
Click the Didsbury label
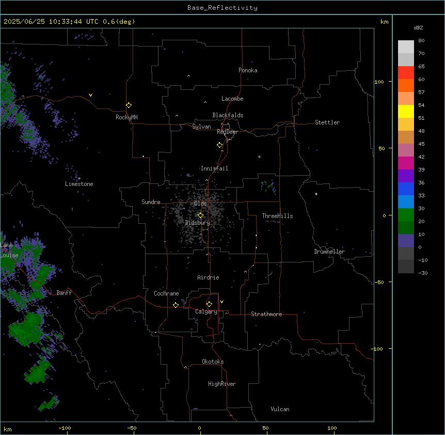(x=198, y=223)
